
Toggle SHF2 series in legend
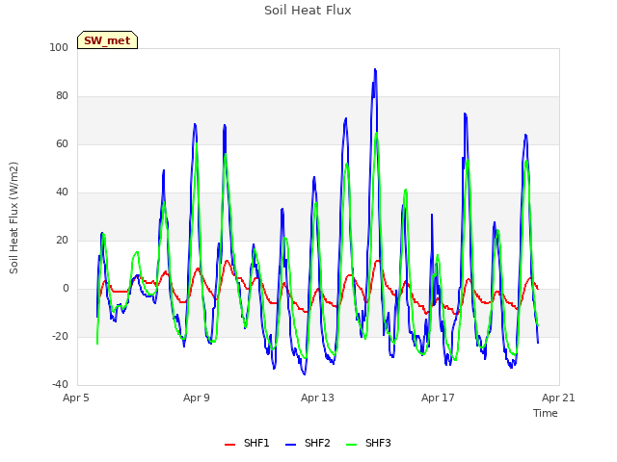point(308,443)
